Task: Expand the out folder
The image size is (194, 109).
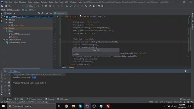Action: pyautogui.click(x=7, y=28)
